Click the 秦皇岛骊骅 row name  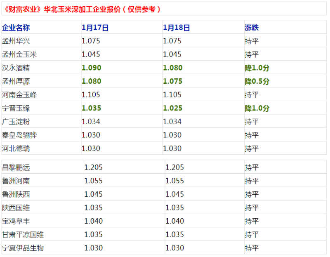click(19, 135)
